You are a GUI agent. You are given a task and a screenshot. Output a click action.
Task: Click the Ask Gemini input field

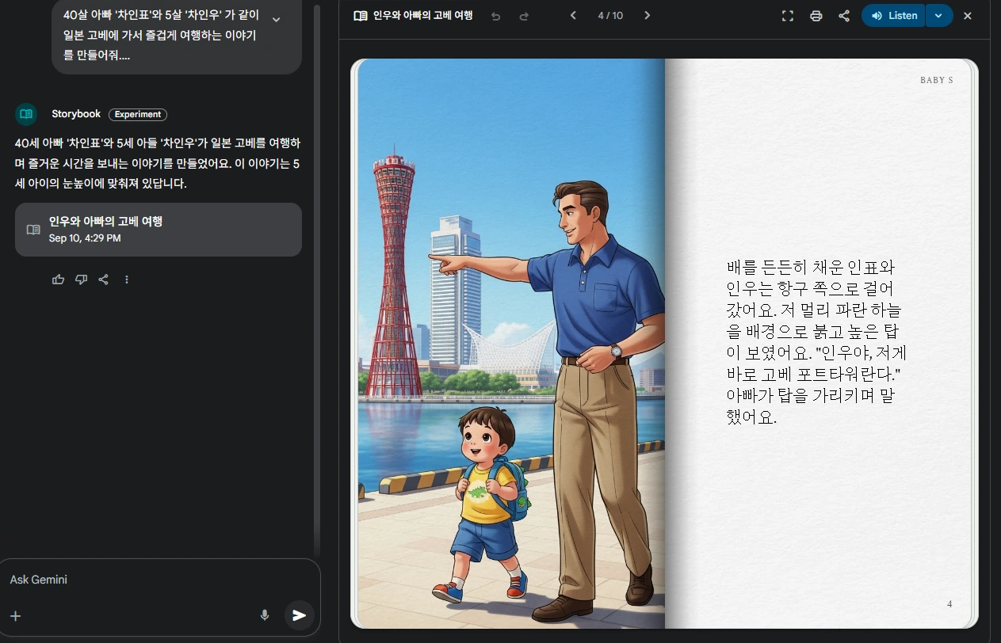[x=119, y=580]
